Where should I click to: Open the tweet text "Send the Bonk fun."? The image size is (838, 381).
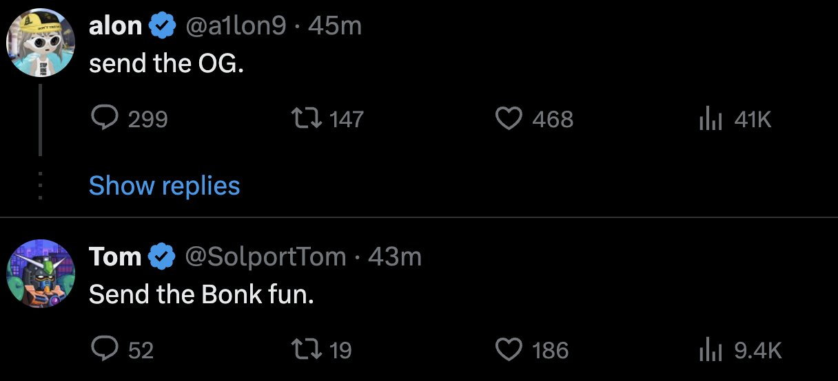coord(201,294)
